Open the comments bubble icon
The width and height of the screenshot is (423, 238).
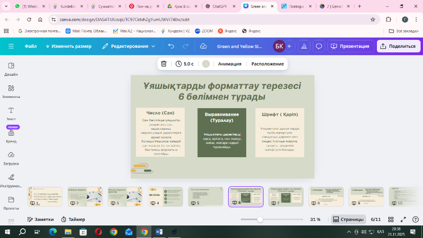pos(319,46)
